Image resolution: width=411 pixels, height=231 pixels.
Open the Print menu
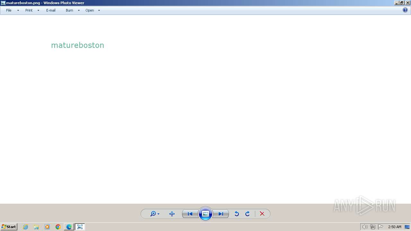click(29, 10)
